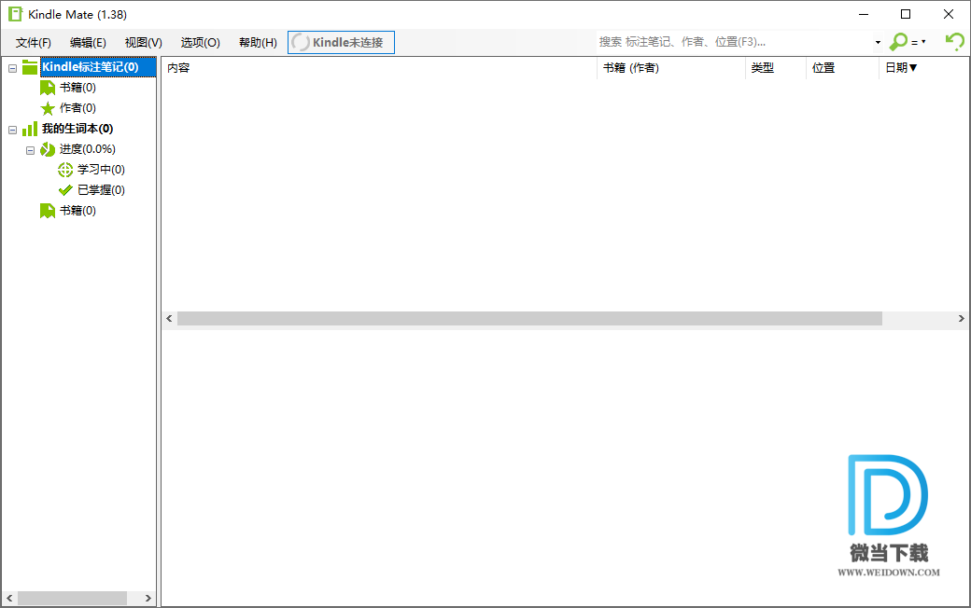Maximize the Kindle Mate window
Viewport: 971px width, 608px height.
pos(906,14)
